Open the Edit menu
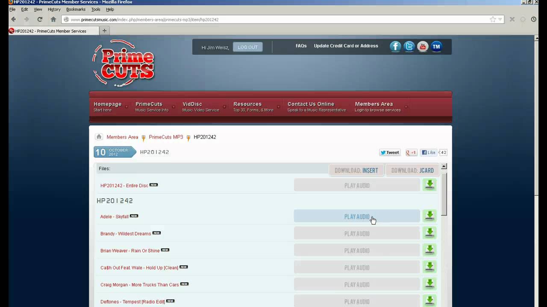Viewport: 547px width, 307px height. coord(24,9)
